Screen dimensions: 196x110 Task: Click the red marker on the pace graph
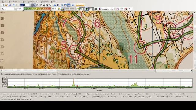77,86
